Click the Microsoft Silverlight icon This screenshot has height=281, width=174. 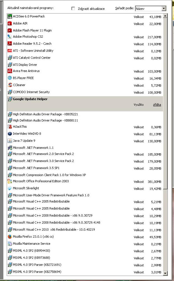(x=10, y=188)
